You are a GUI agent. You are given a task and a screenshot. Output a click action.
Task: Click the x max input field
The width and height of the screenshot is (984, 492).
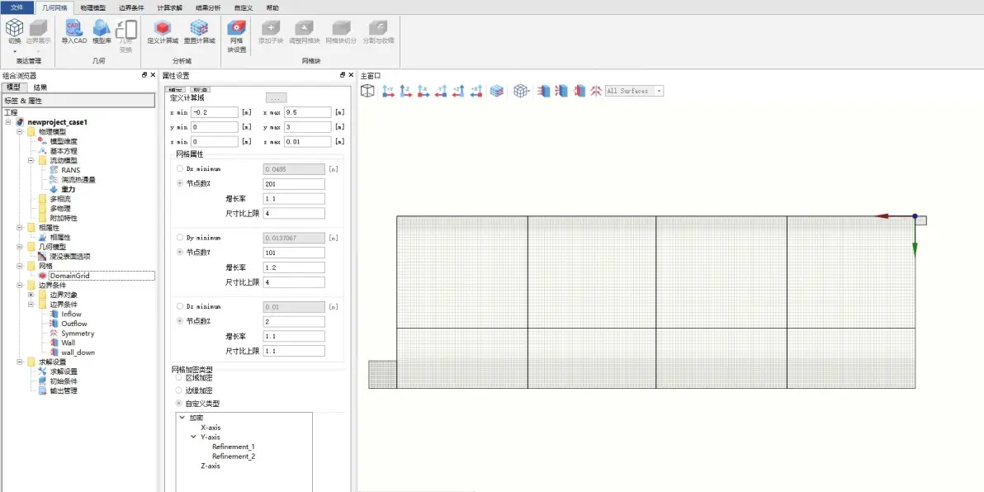click(x=308, y=112)
